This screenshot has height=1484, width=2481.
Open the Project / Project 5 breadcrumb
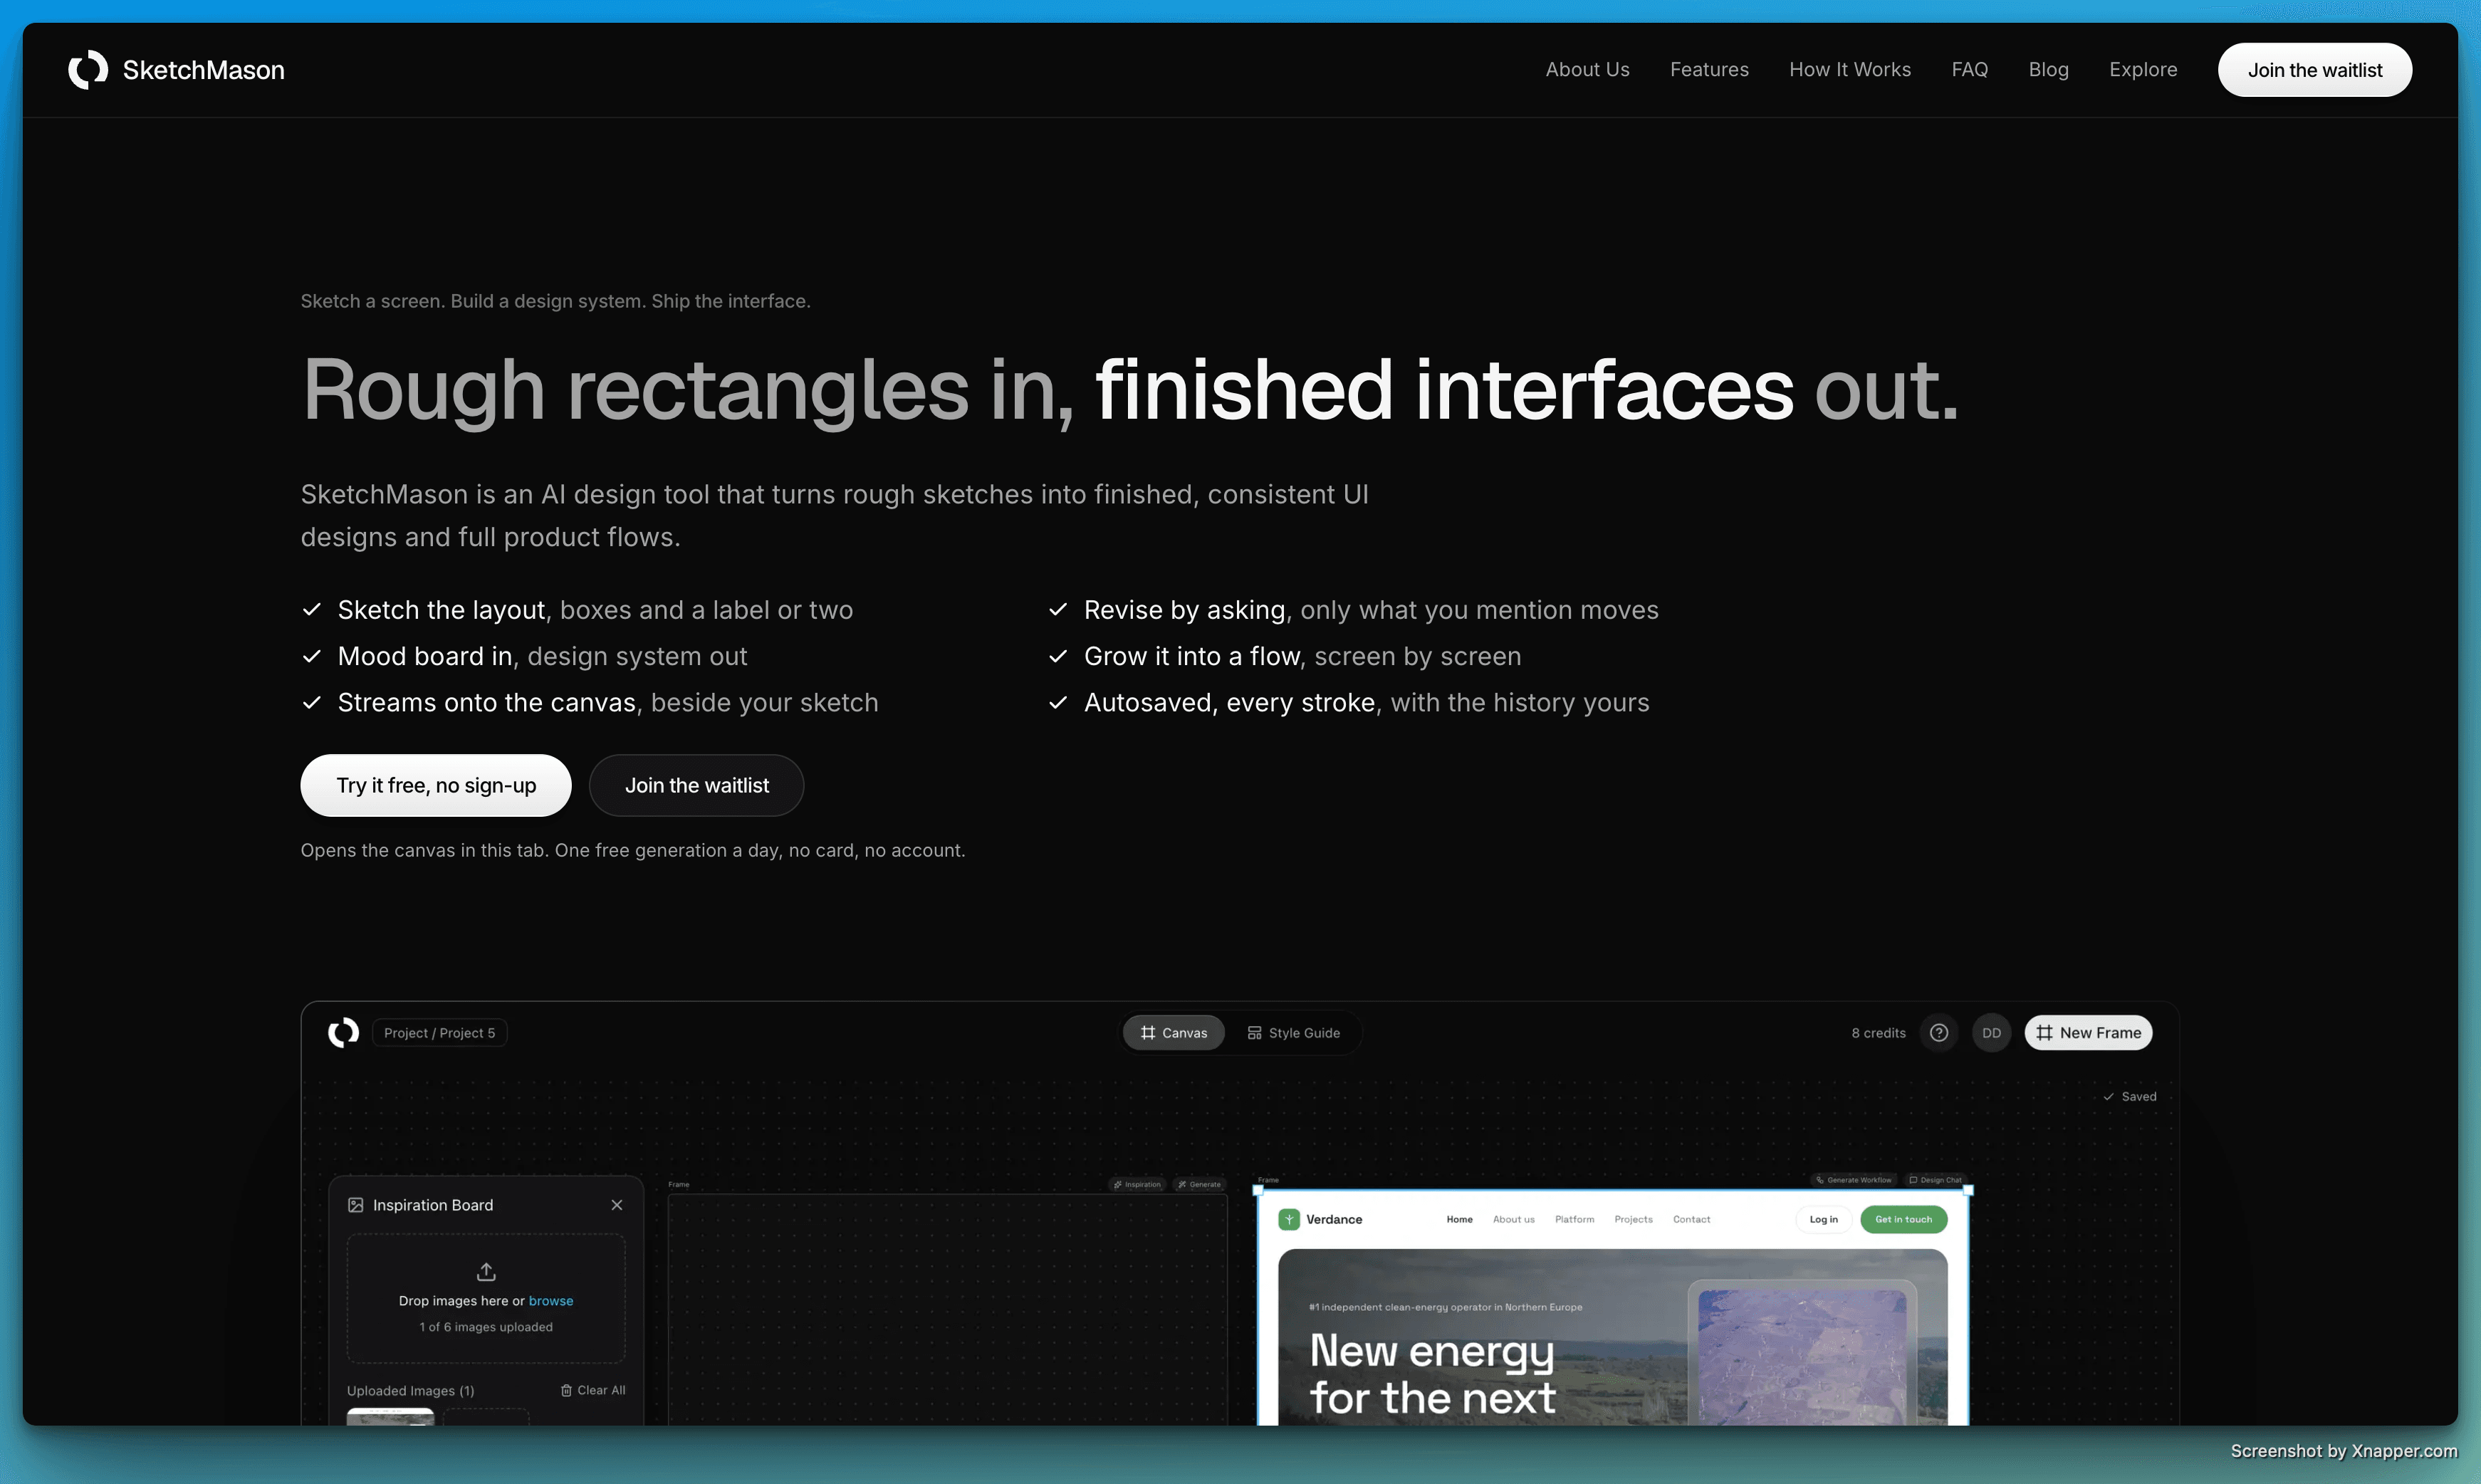point(439,1033)
